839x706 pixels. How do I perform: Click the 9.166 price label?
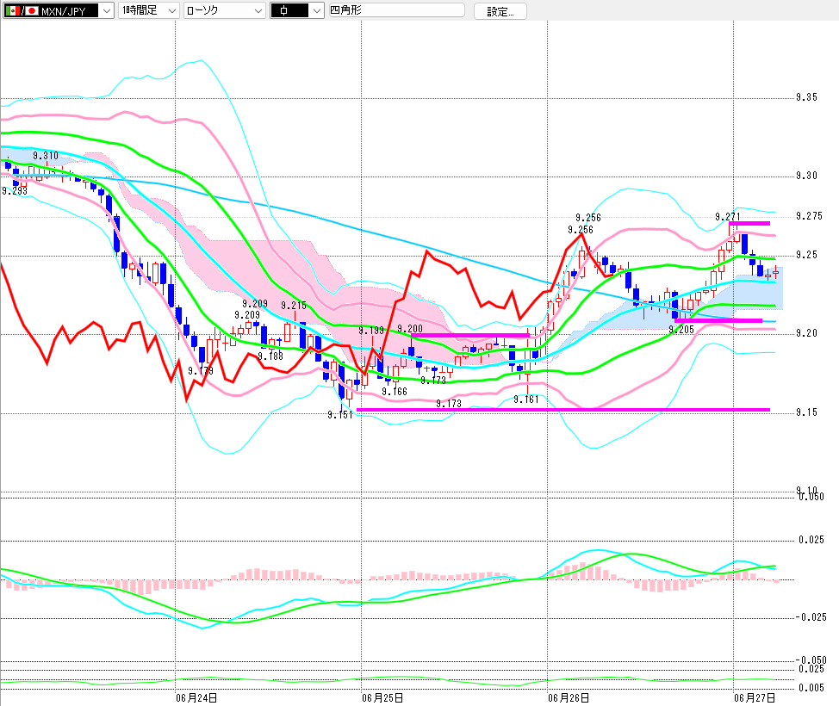pyautogui.click(x=395, y=392)
